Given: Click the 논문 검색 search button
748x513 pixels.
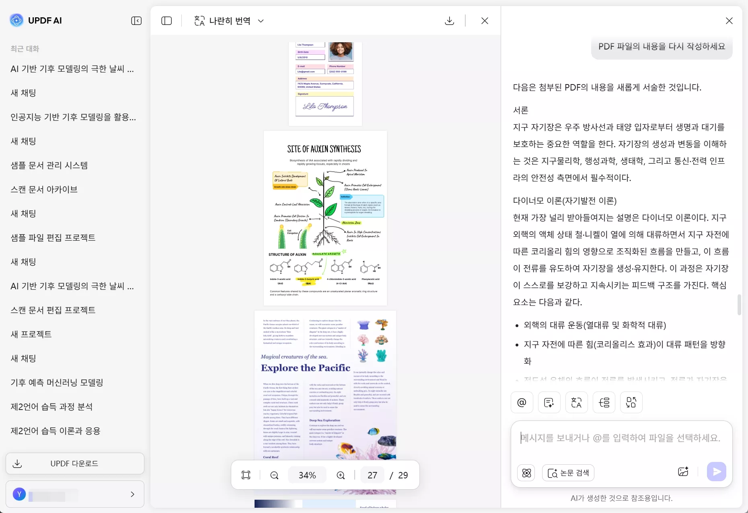Looking at the screenshot, I should click(x=568, y=473).
